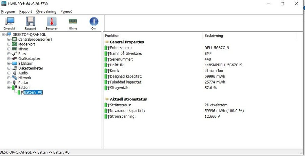The width and height of the screenshot is (305, 156).
Task: Open the Program menu
Action: [8, 12]
